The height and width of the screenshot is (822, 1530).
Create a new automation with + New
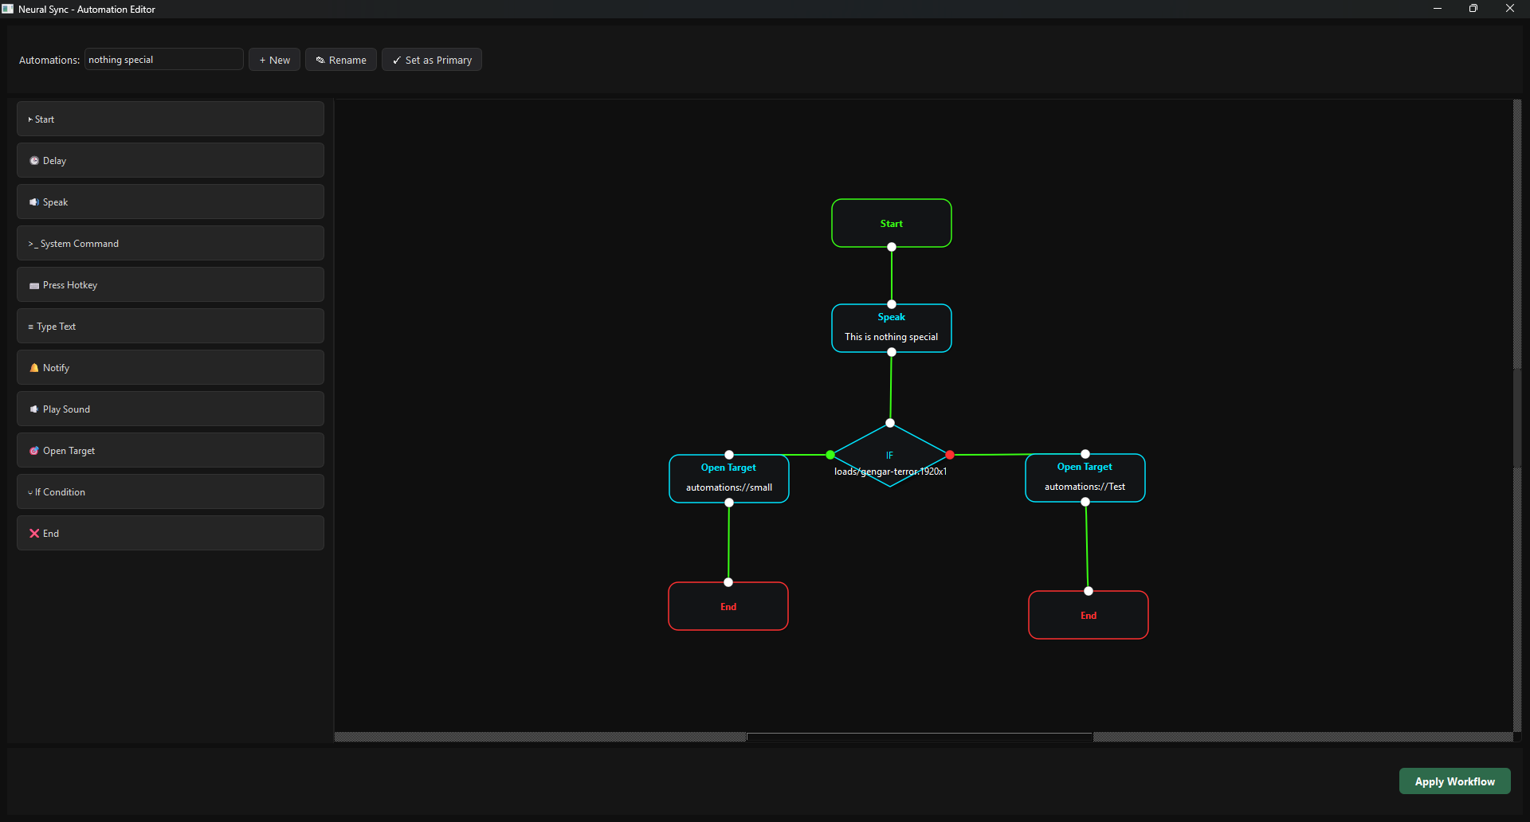pyautogui.click(x=274, y=60)
